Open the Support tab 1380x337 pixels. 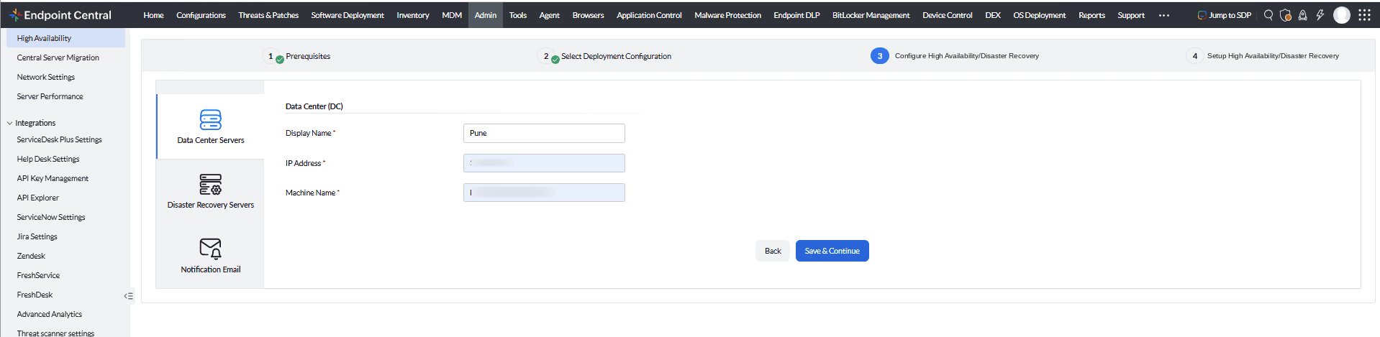[1131, 15]
